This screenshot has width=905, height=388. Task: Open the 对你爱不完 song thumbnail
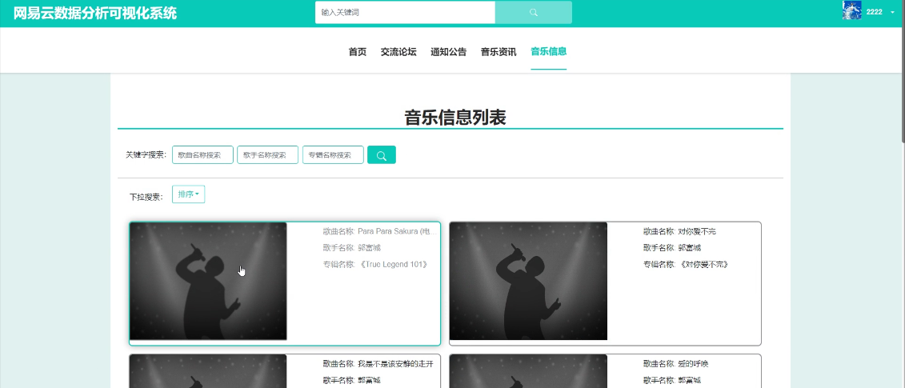point(528,281)
